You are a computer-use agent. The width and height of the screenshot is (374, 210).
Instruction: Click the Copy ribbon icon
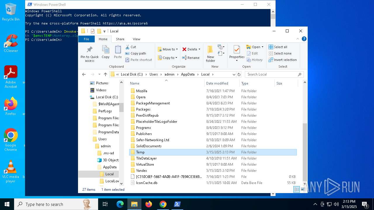tap(105, 50)
